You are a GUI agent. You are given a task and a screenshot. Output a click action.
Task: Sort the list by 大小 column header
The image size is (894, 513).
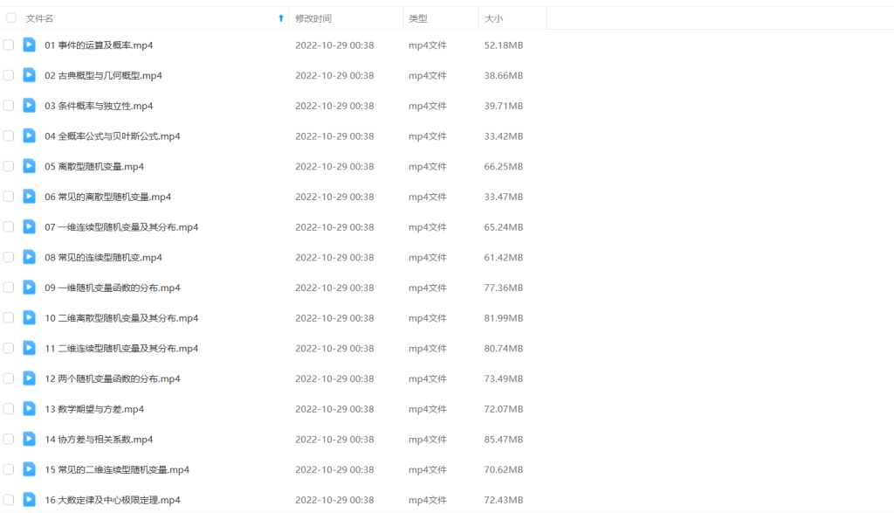tap(493, 18)
